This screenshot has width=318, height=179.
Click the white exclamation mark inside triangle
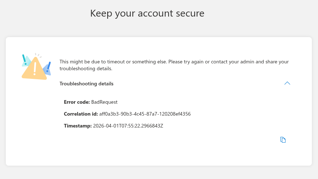coord(35,67)
